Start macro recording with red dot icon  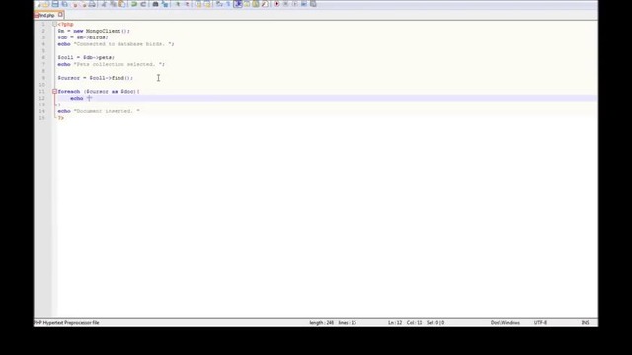coord(276,4)
